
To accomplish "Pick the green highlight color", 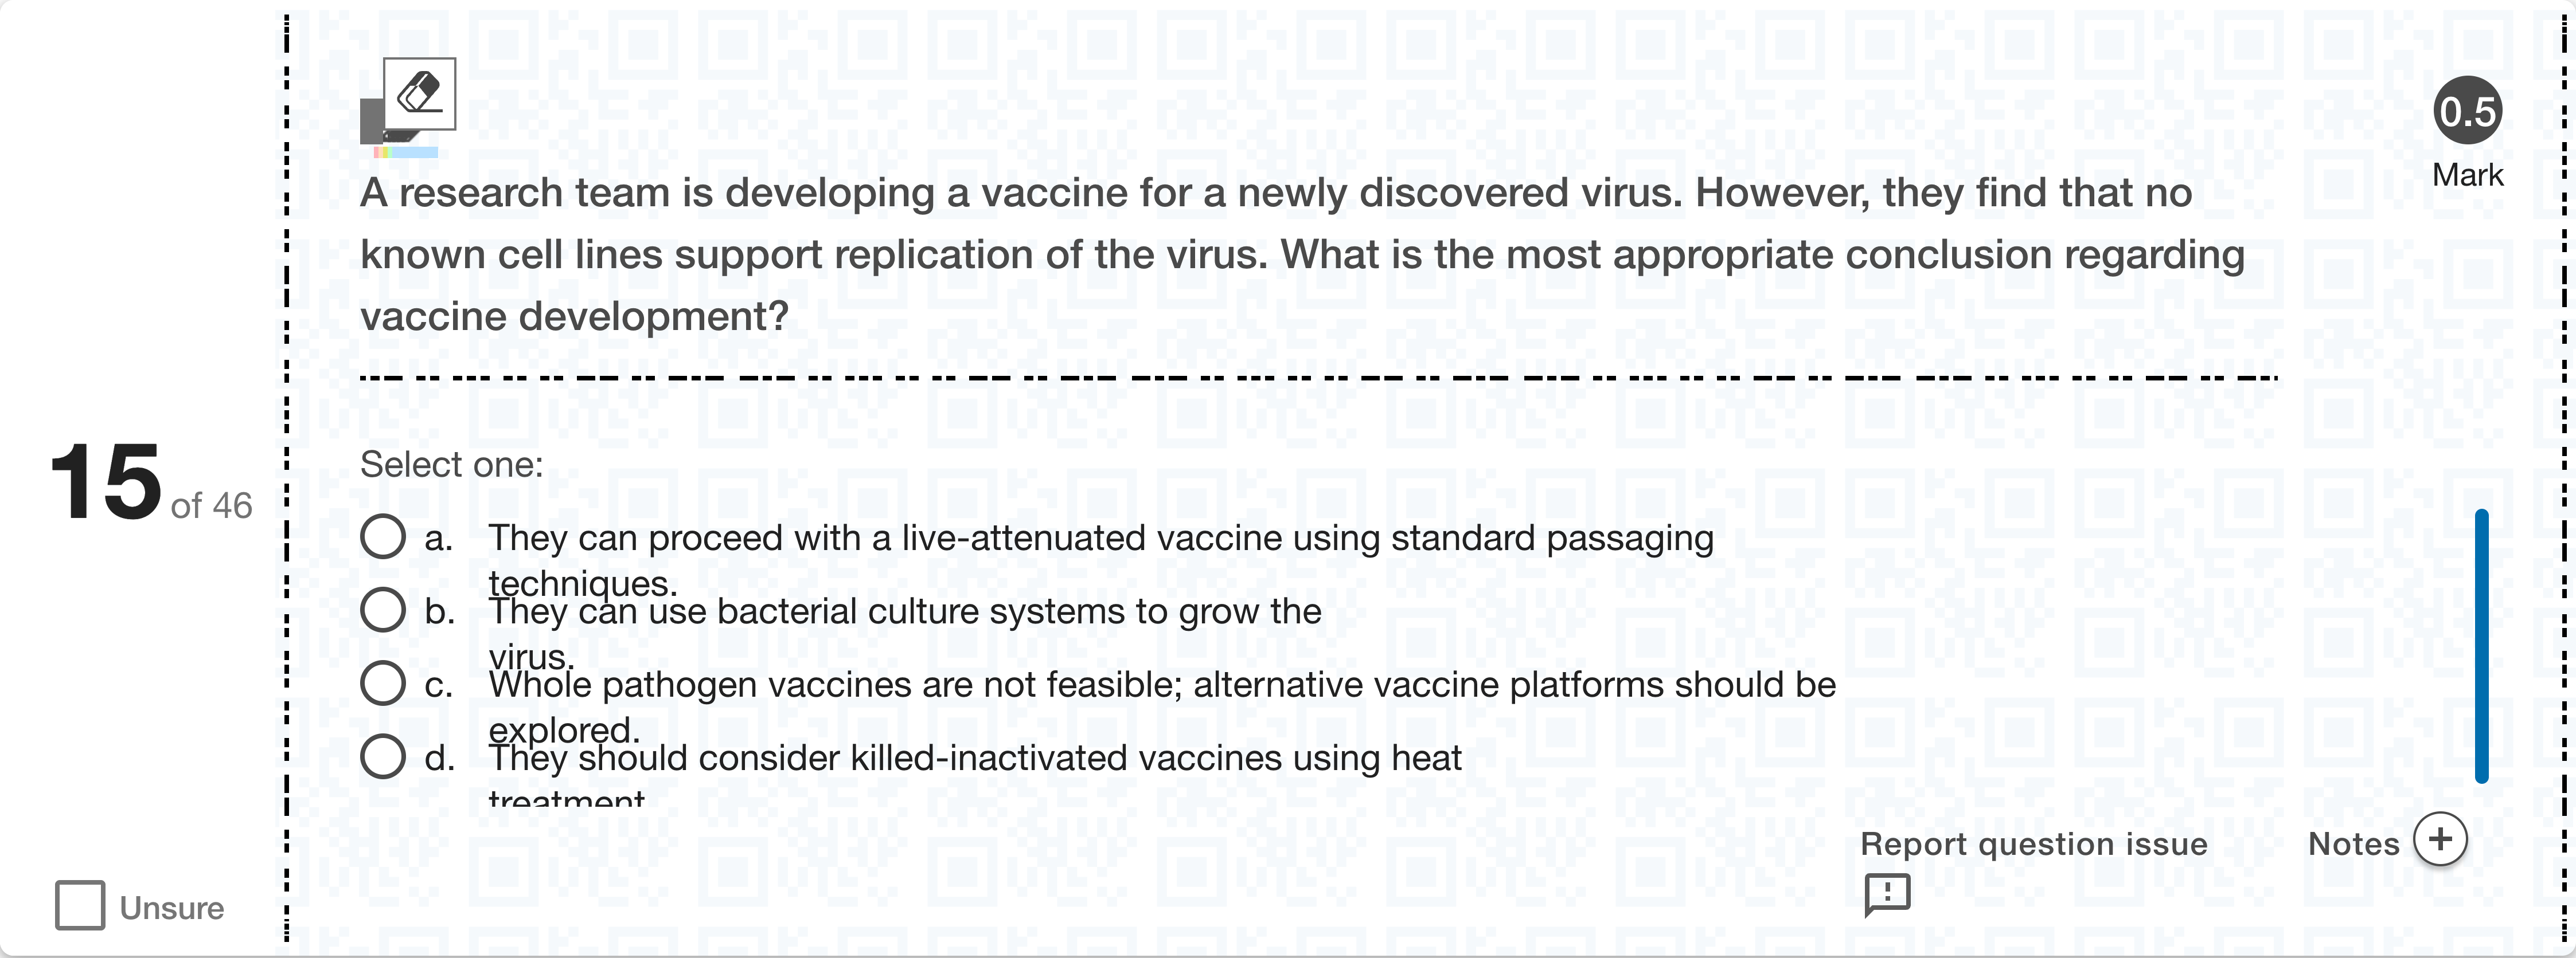I will click(389, 153).
